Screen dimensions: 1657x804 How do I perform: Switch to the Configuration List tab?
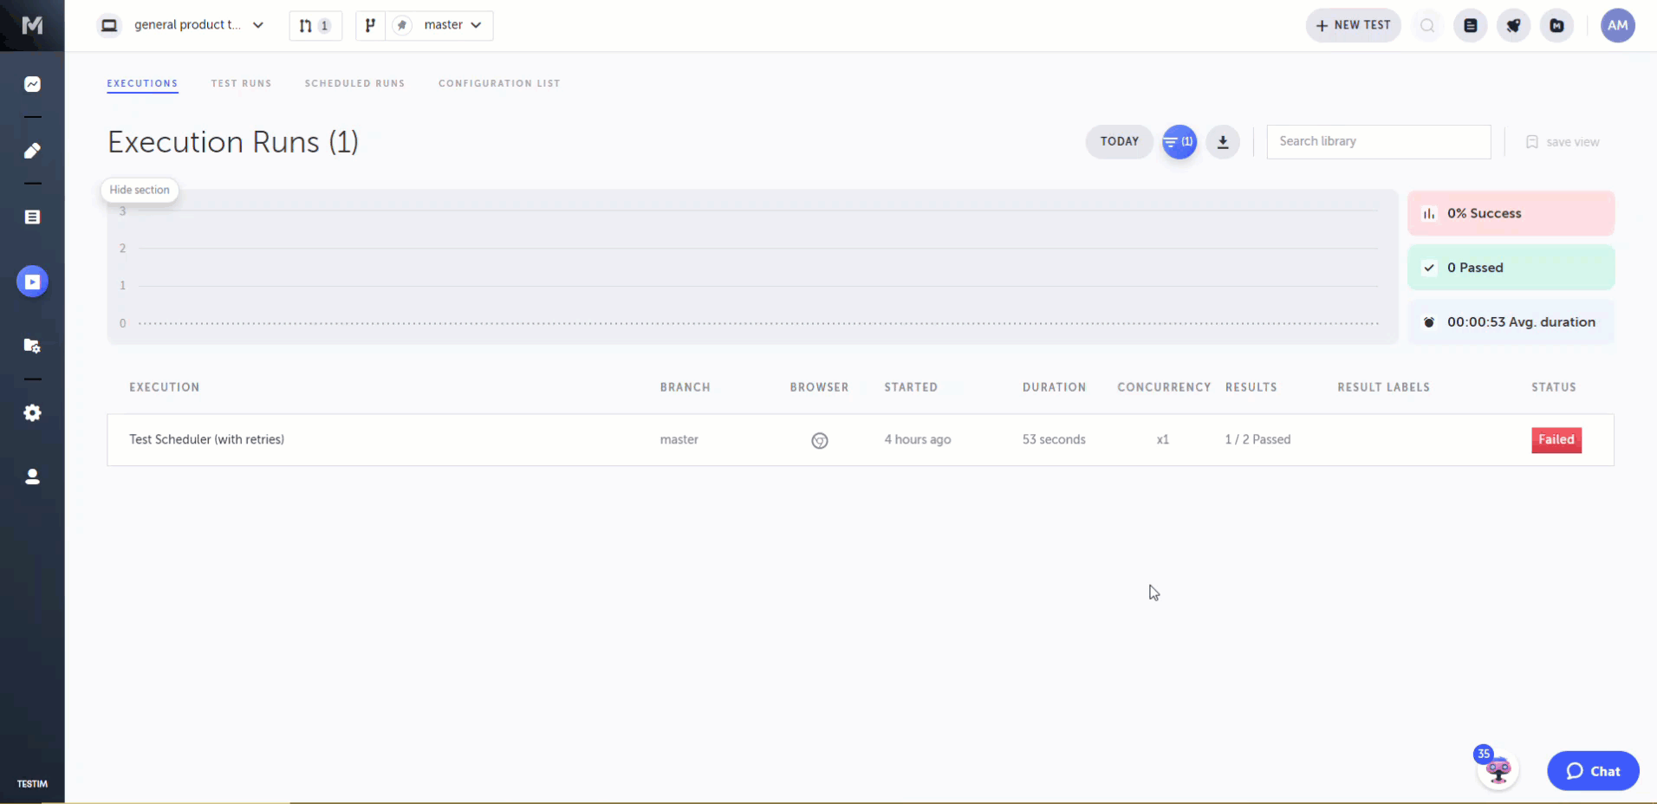[x=499, y=83]
